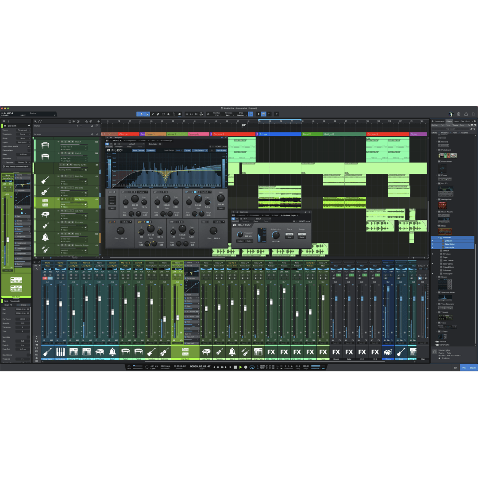Start playback with the Play button

point(240,367)
